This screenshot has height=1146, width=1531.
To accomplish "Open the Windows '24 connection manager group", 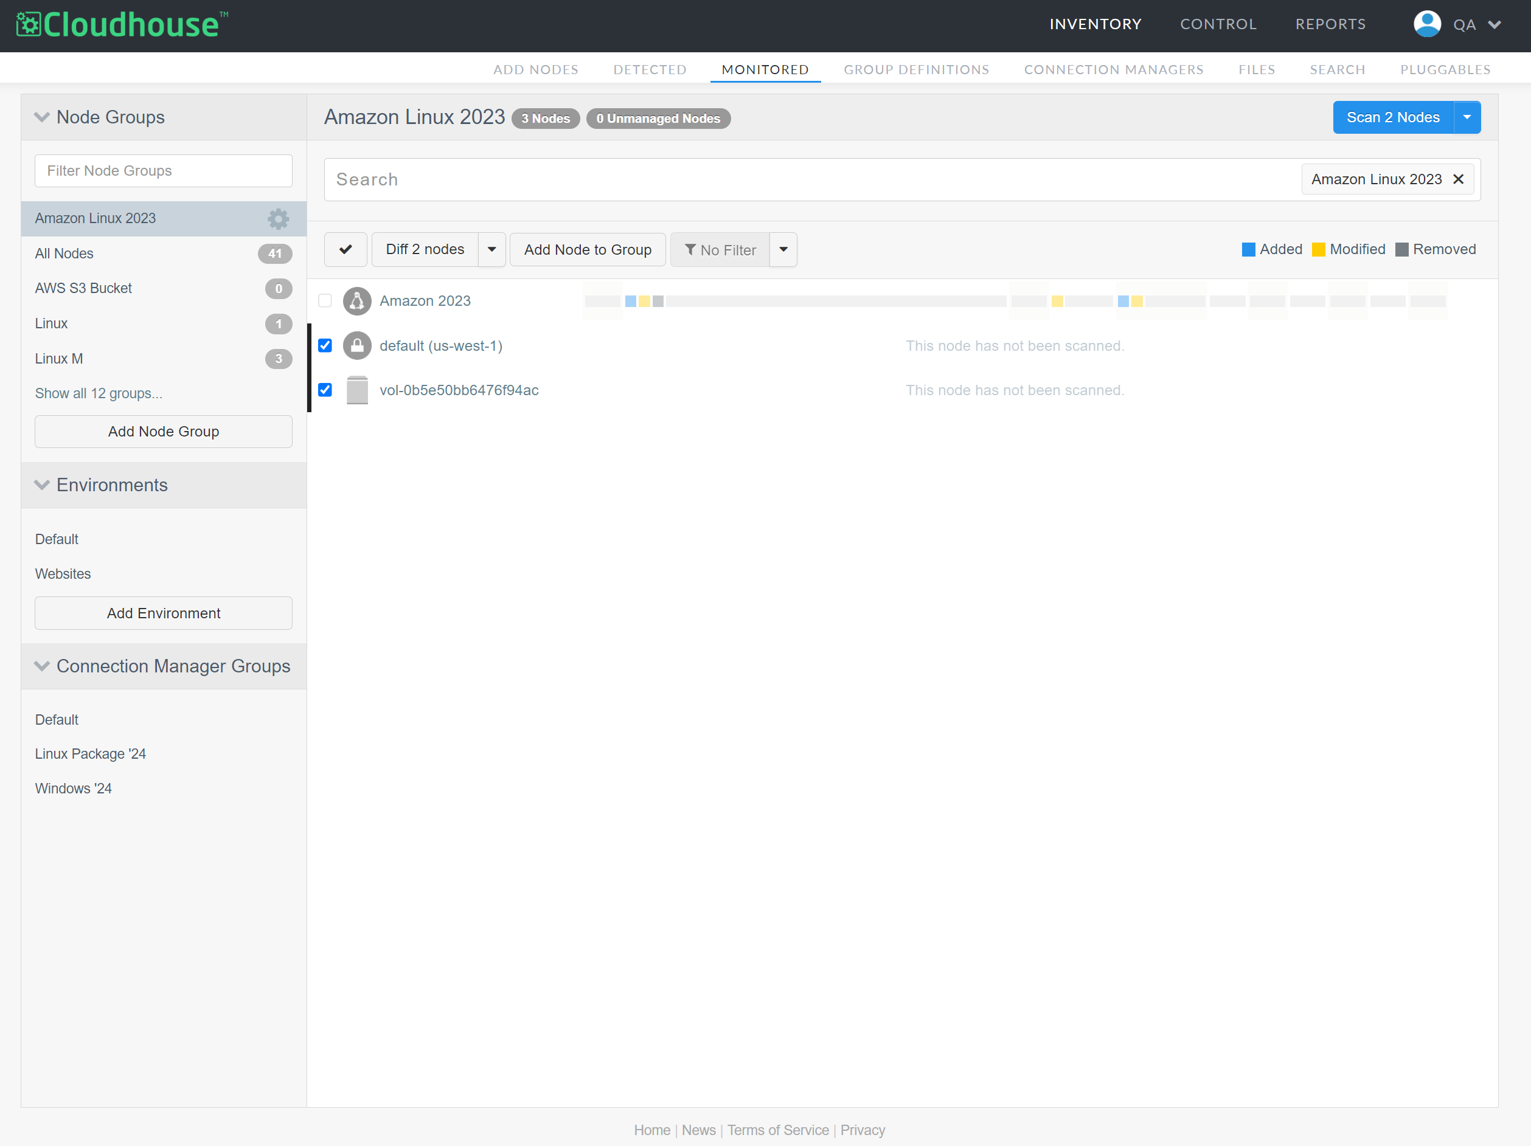I will 72,789.
